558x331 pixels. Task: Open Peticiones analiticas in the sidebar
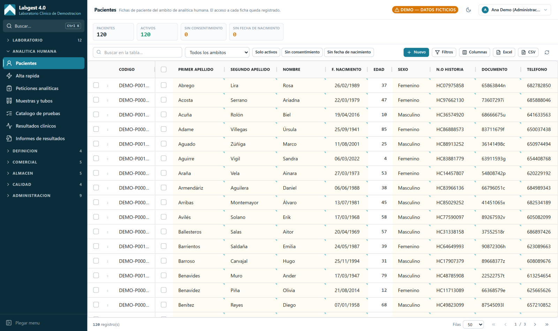pyautogui.click(x=44, y=88)
